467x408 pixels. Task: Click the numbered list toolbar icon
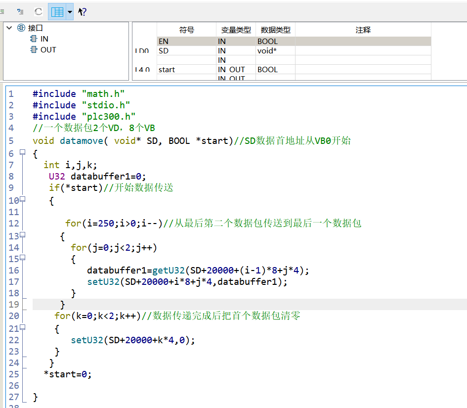pos(20,12)
